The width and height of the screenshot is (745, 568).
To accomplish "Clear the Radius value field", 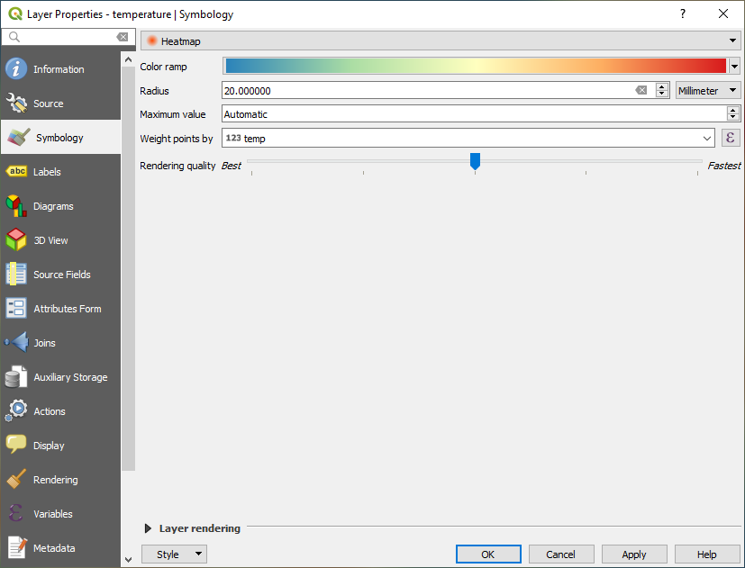I will pos(641,90).
